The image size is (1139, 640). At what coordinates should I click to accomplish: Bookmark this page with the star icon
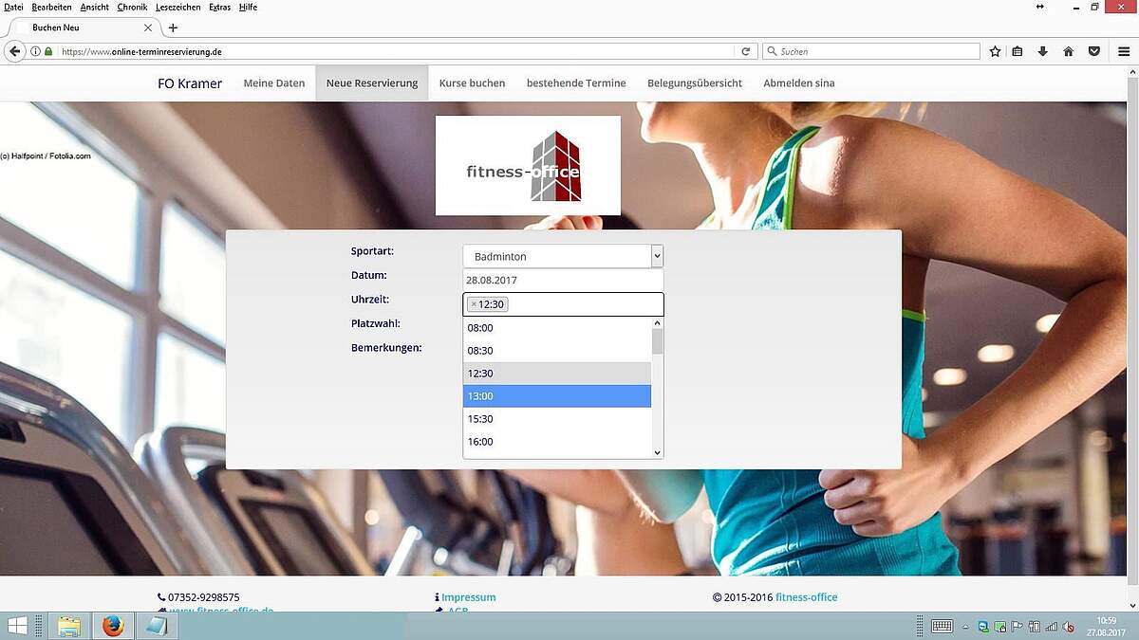(x=995, y=51)
